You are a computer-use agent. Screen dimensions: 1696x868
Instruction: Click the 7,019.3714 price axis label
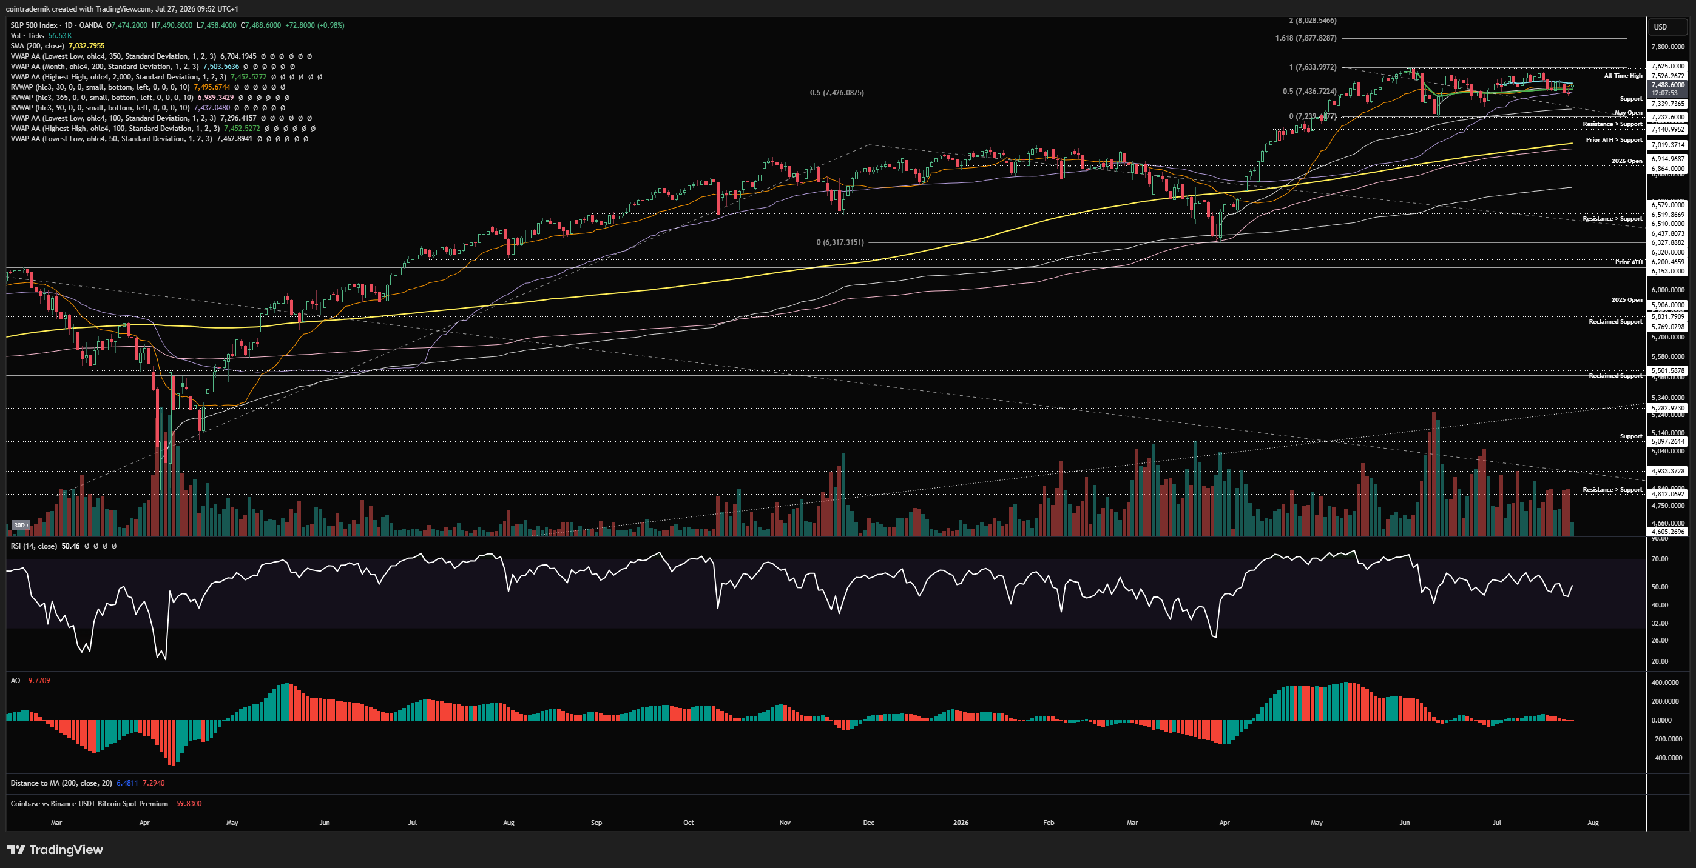tap(1667, 145)
